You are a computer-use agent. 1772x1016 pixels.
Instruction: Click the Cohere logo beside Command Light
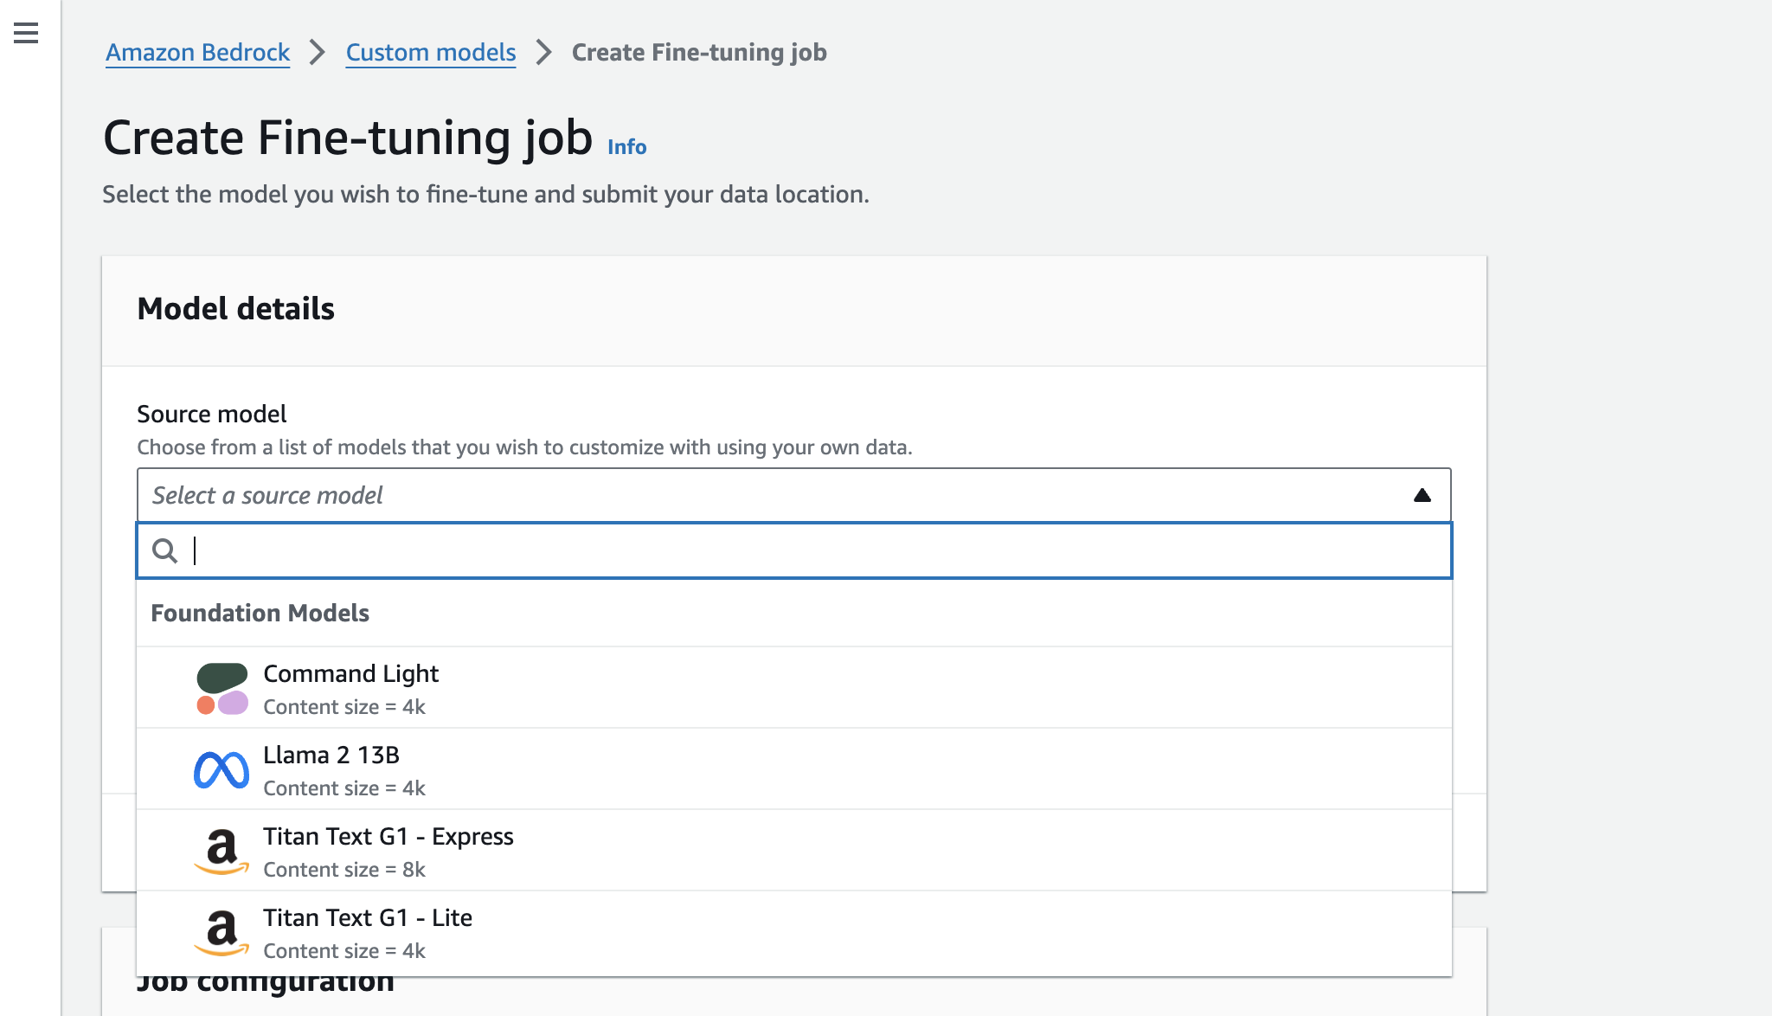[x=221, y=689]
